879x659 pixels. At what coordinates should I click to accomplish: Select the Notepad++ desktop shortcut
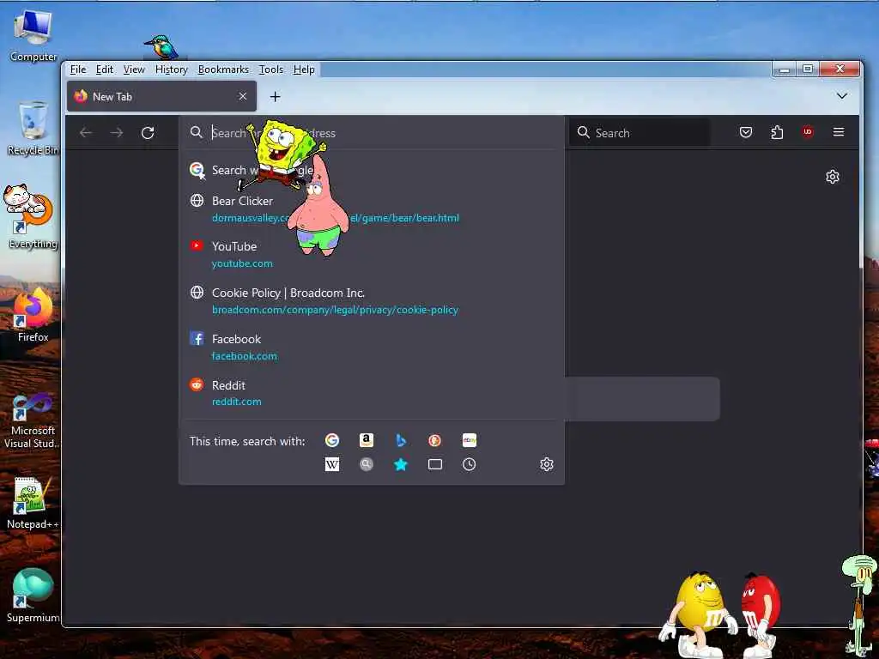click(33, 503)
